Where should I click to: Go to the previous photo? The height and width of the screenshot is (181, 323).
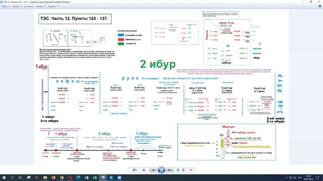(153, 170)
